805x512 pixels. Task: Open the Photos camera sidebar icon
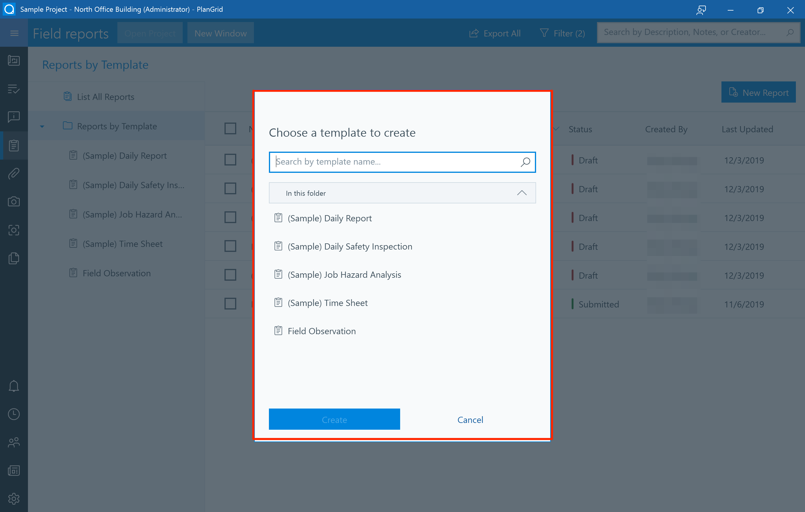click(x=14, y=201)
